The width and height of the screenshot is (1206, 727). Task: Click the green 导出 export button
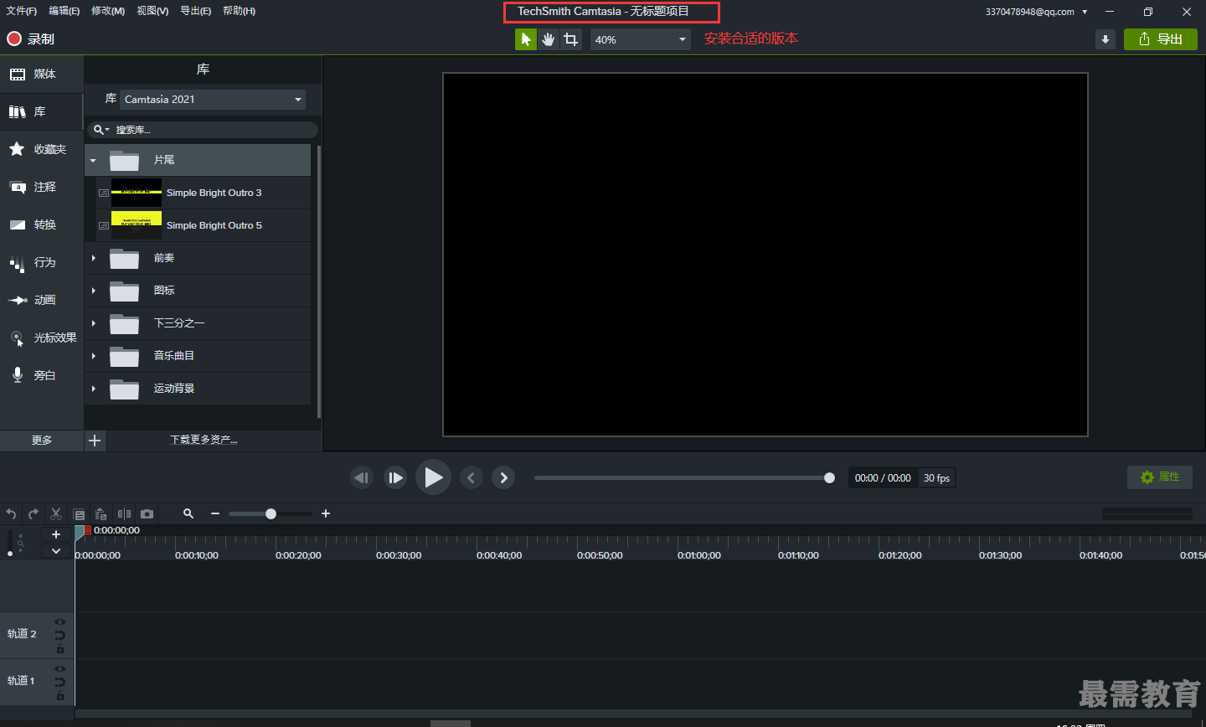[1161, 39]
